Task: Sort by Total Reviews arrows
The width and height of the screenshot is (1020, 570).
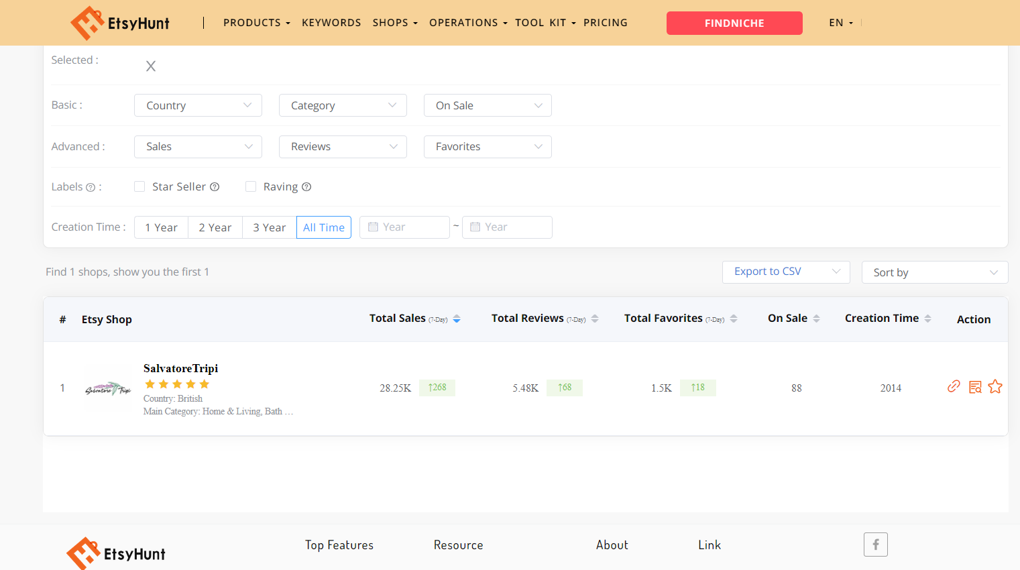Action: 595,319
